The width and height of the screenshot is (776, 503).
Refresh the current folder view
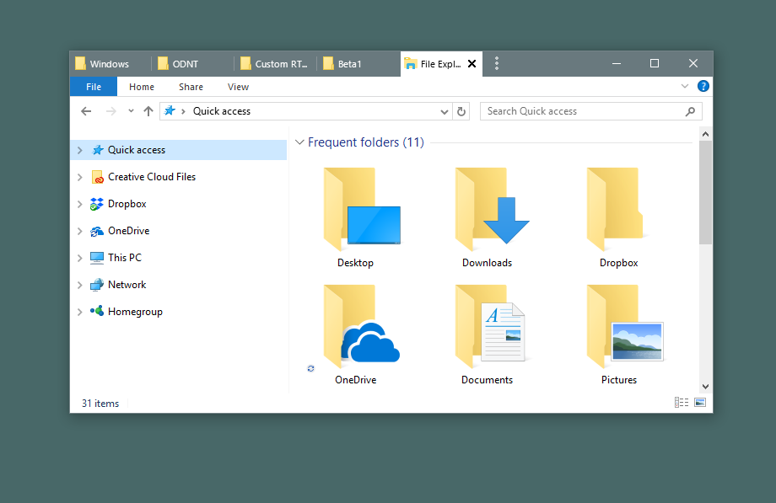(461, 110)
